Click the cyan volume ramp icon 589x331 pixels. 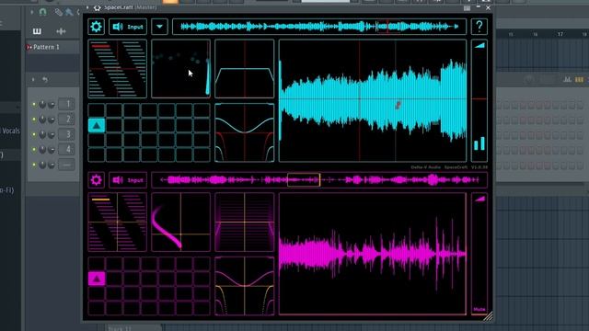[479, 45]
